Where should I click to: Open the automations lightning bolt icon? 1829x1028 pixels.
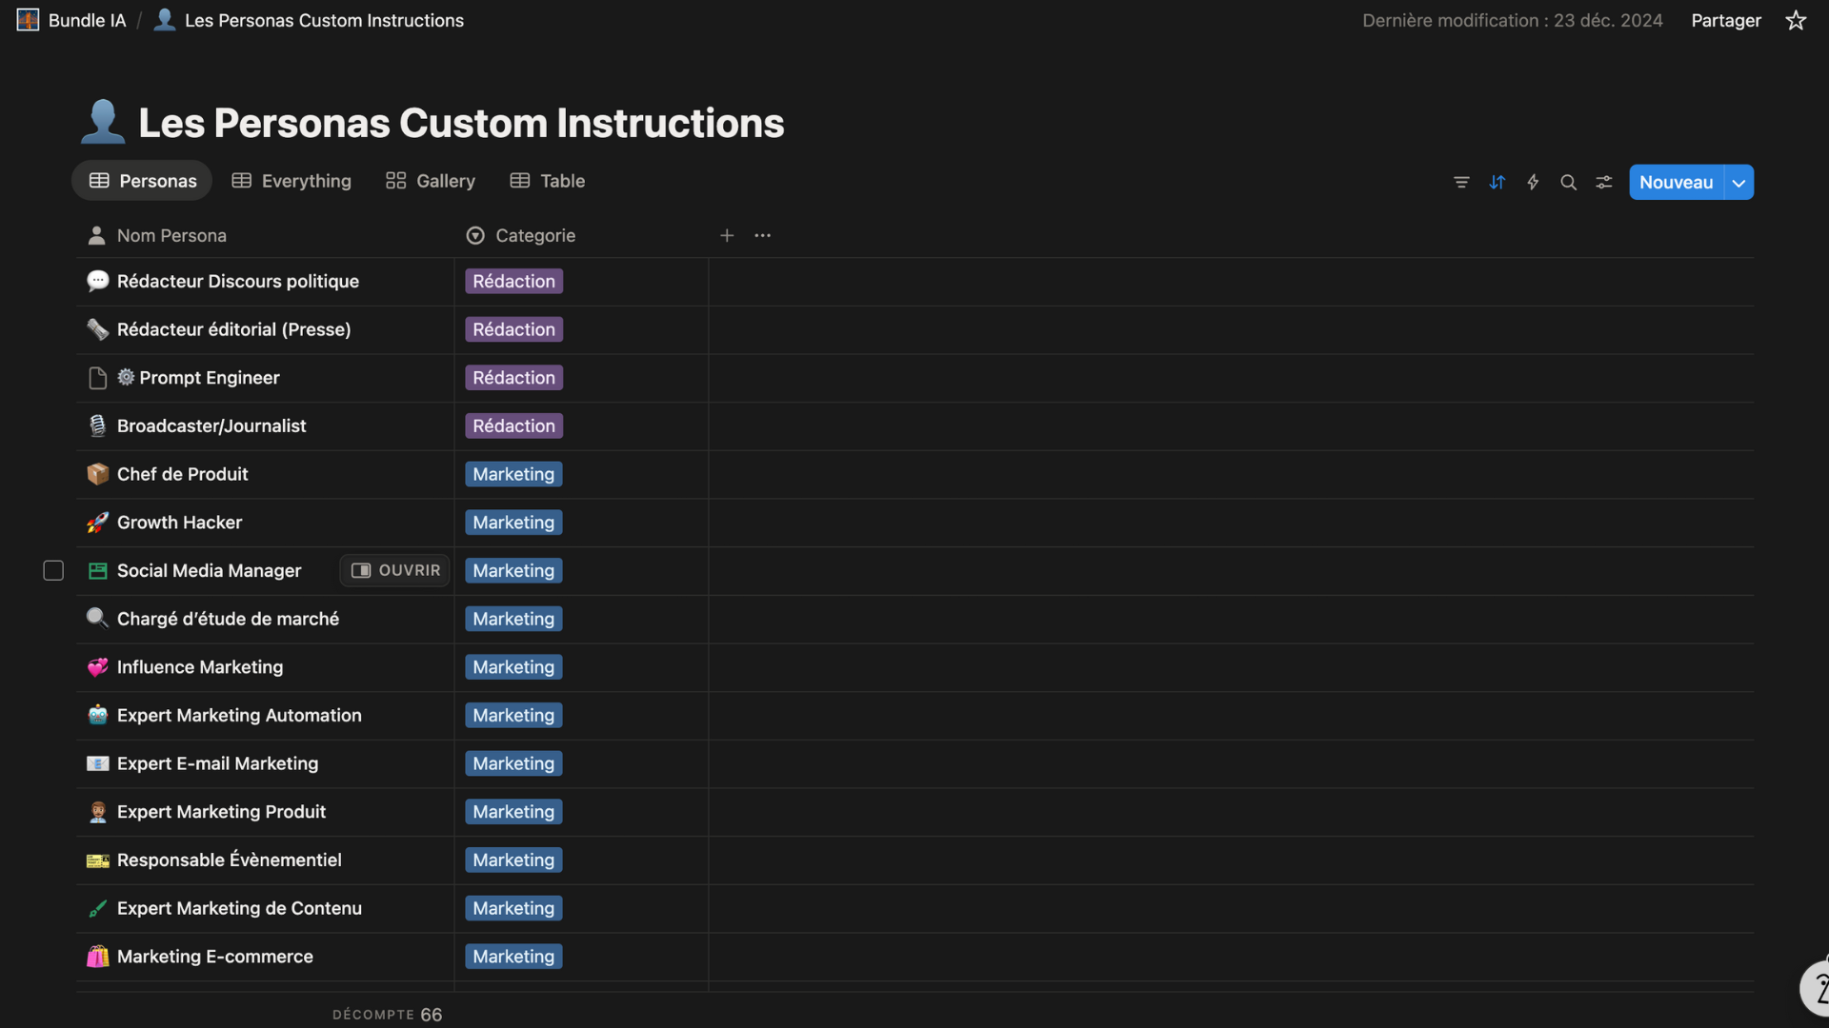pyautogui.click(x=1533, y=182)
